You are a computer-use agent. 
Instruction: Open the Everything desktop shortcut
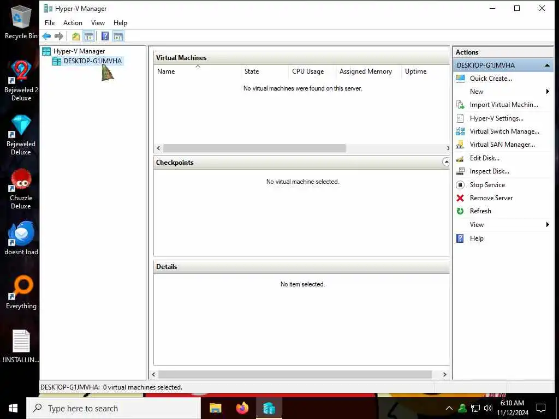coord(21,292)
